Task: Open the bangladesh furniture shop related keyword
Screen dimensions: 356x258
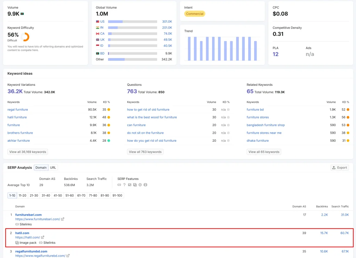Action: pos(266,125)
